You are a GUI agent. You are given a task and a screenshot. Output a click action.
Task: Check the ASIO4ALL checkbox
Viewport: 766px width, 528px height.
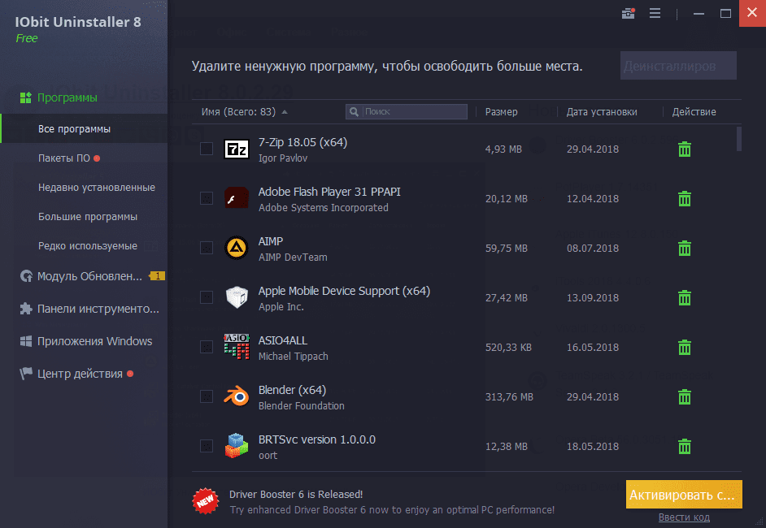click(207, 347)
